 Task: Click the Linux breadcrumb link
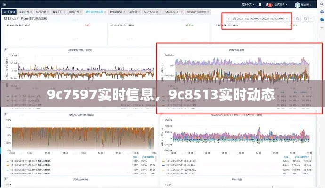(x=12, y=19)
